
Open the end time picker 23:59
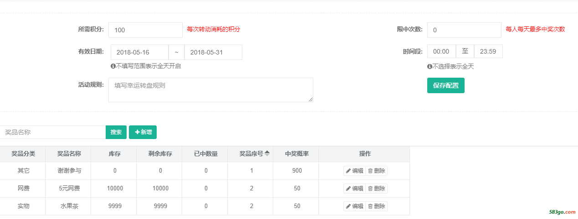[x=488, y=51]
